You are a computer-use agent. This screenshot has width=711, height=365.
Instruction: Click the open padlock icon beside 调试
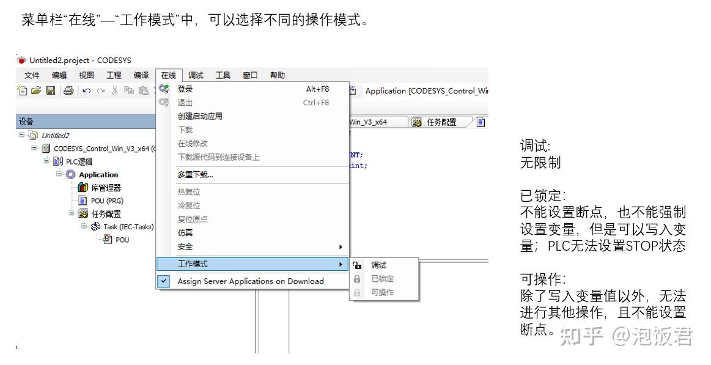point(357,265)
